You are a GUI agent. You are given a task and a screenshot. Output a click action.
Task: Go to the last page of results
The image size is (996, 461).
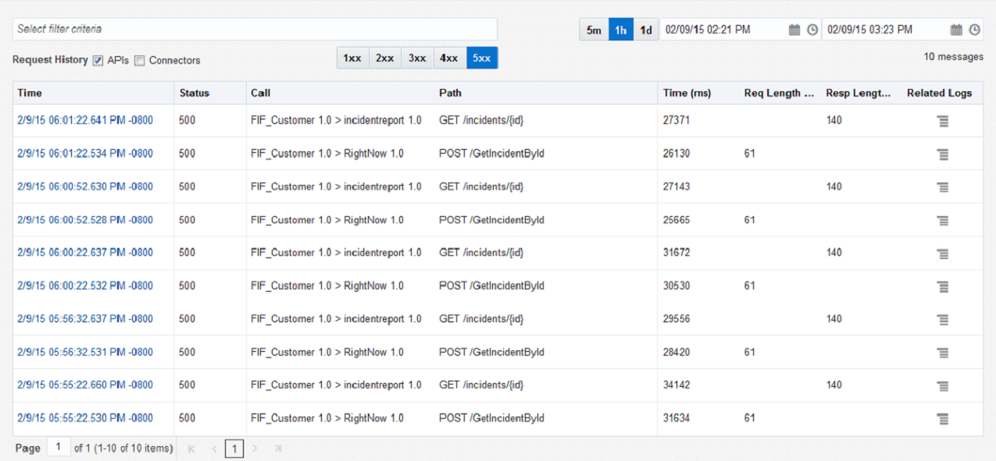[x=277, y=449]
